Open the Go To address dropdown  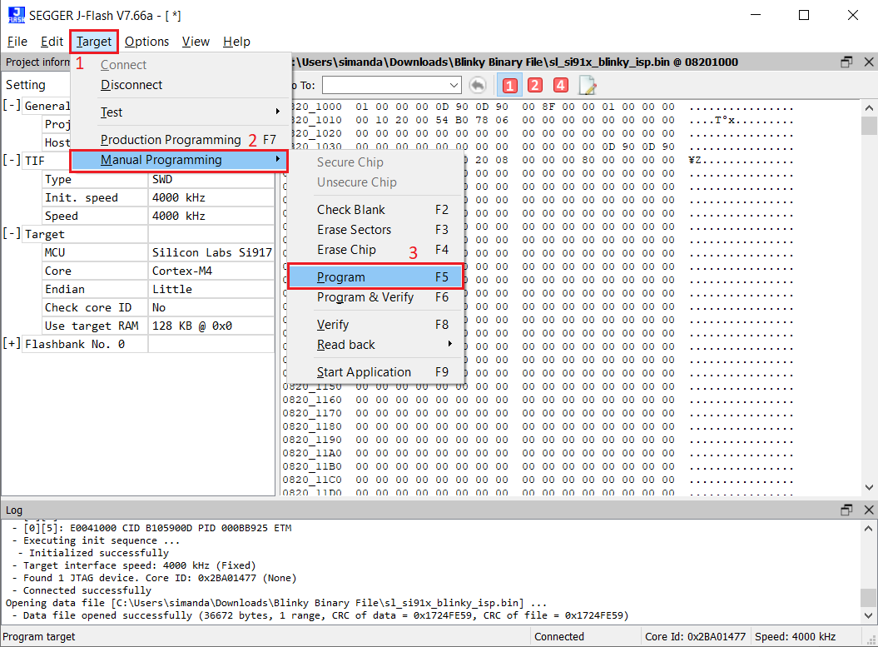454,86
